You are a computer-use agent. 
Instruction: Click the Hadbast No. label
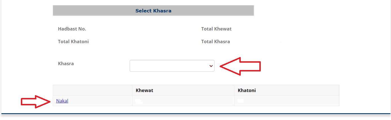[72, 29]
